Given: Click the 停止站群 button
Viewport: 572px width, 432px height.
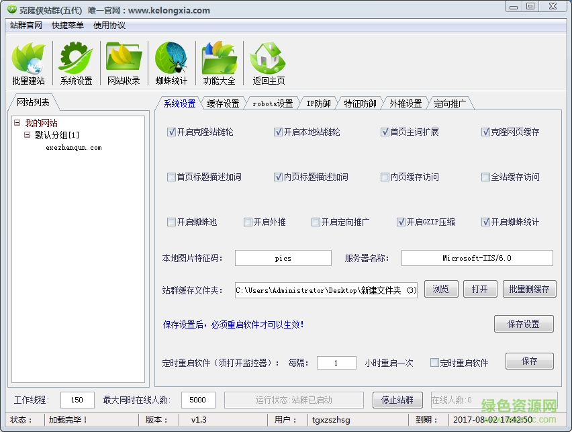Looking at the screenshot, I should (399, 399).
